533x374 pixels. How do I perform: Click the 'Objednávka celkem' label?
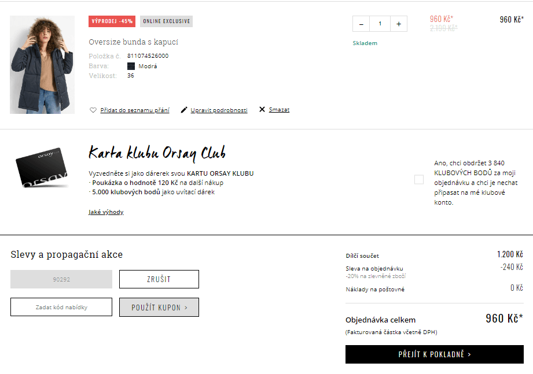[380, 320]
